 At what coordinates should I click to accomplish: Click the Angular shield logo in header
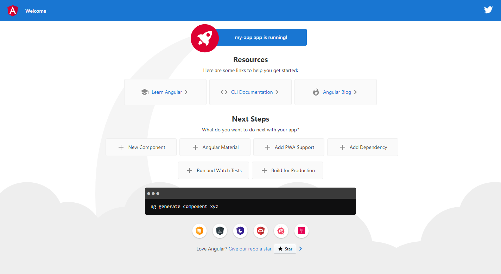pyautogui.click(x=13, y=11)
